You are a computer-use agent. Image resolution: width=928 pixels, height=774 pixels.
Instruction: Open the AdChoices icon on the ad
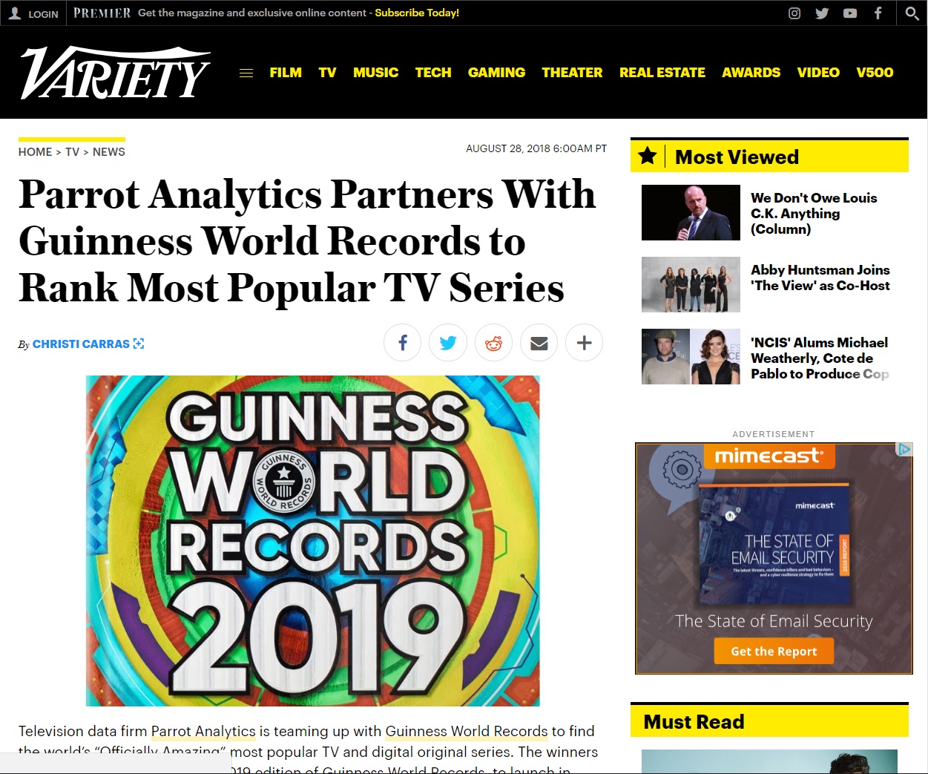pyautogui.click(x=904, y=447)
